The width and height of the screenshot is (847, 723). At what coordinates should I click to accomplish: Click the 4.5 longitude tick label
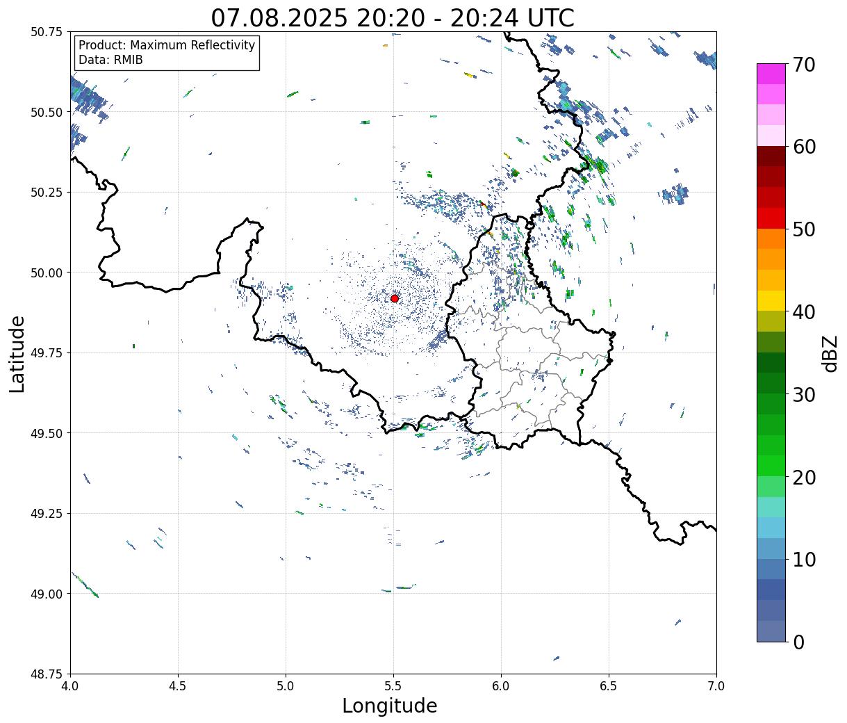click(178, 686)
